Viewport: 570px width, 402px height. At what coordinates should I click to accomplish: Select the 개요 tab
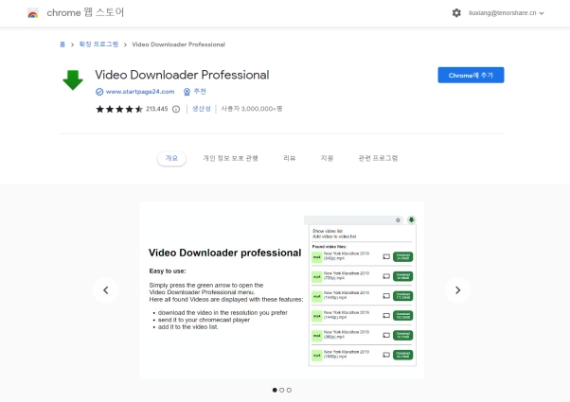(x=171, y=158)
